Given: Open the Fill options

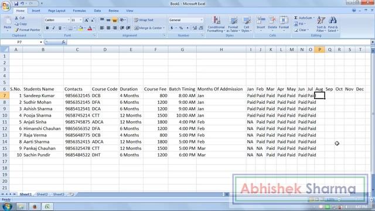Looking at the screenshot, I should pyautogui.click(x=301, y=24).
